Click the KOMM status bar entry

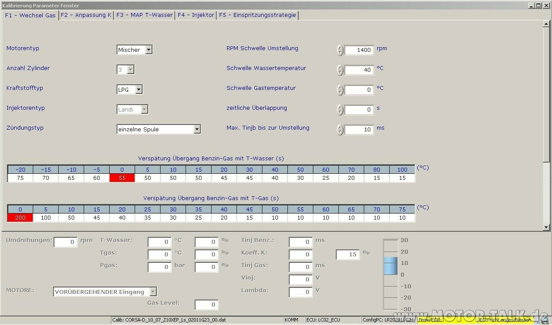point(293,320)
